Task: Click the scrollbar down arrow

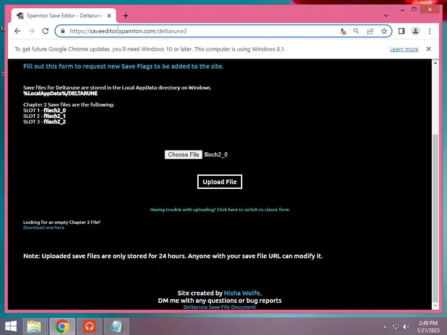Action: [x=435, y=306]
